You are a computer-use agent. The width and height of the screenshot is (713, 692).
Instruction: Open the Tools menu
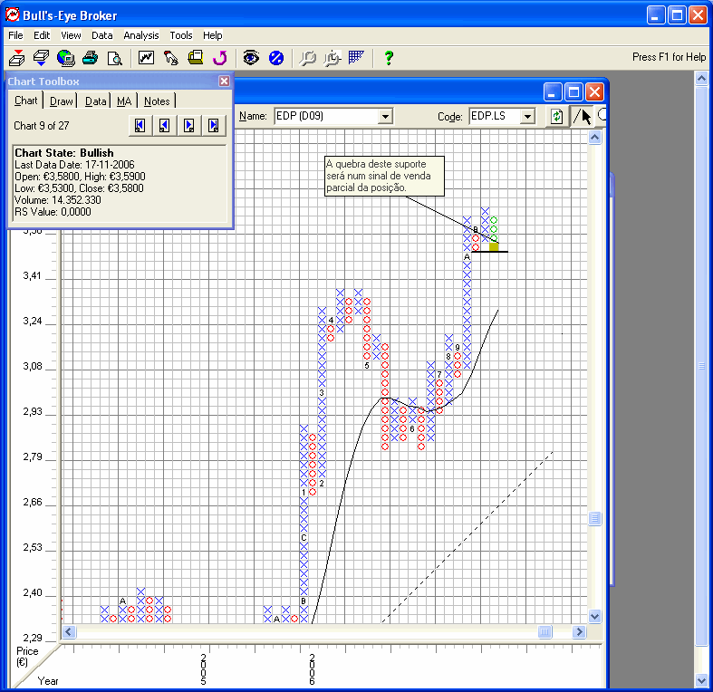point(181,35)
